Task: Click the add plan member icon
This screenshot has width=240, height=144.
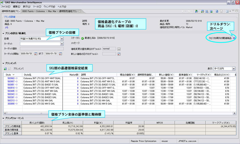Action: [5, 69]
